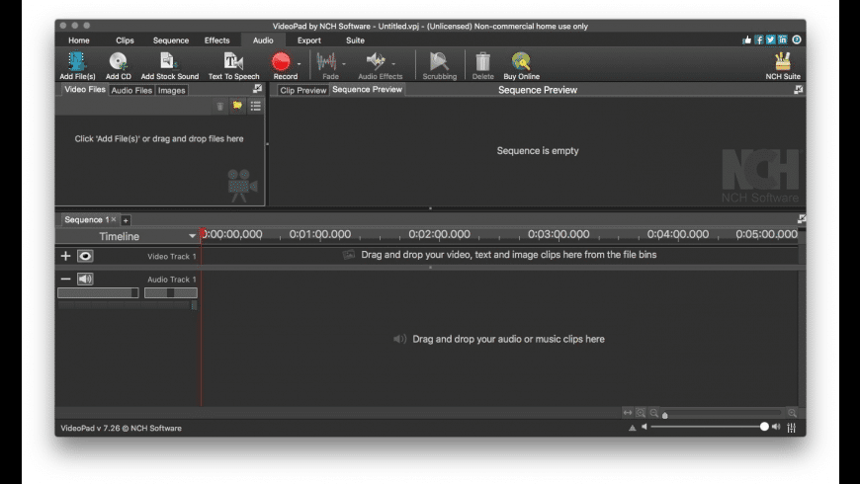Zoom in the timeline with the plus magnifier
The image size is (860, 484).
[x=792, y=413]
